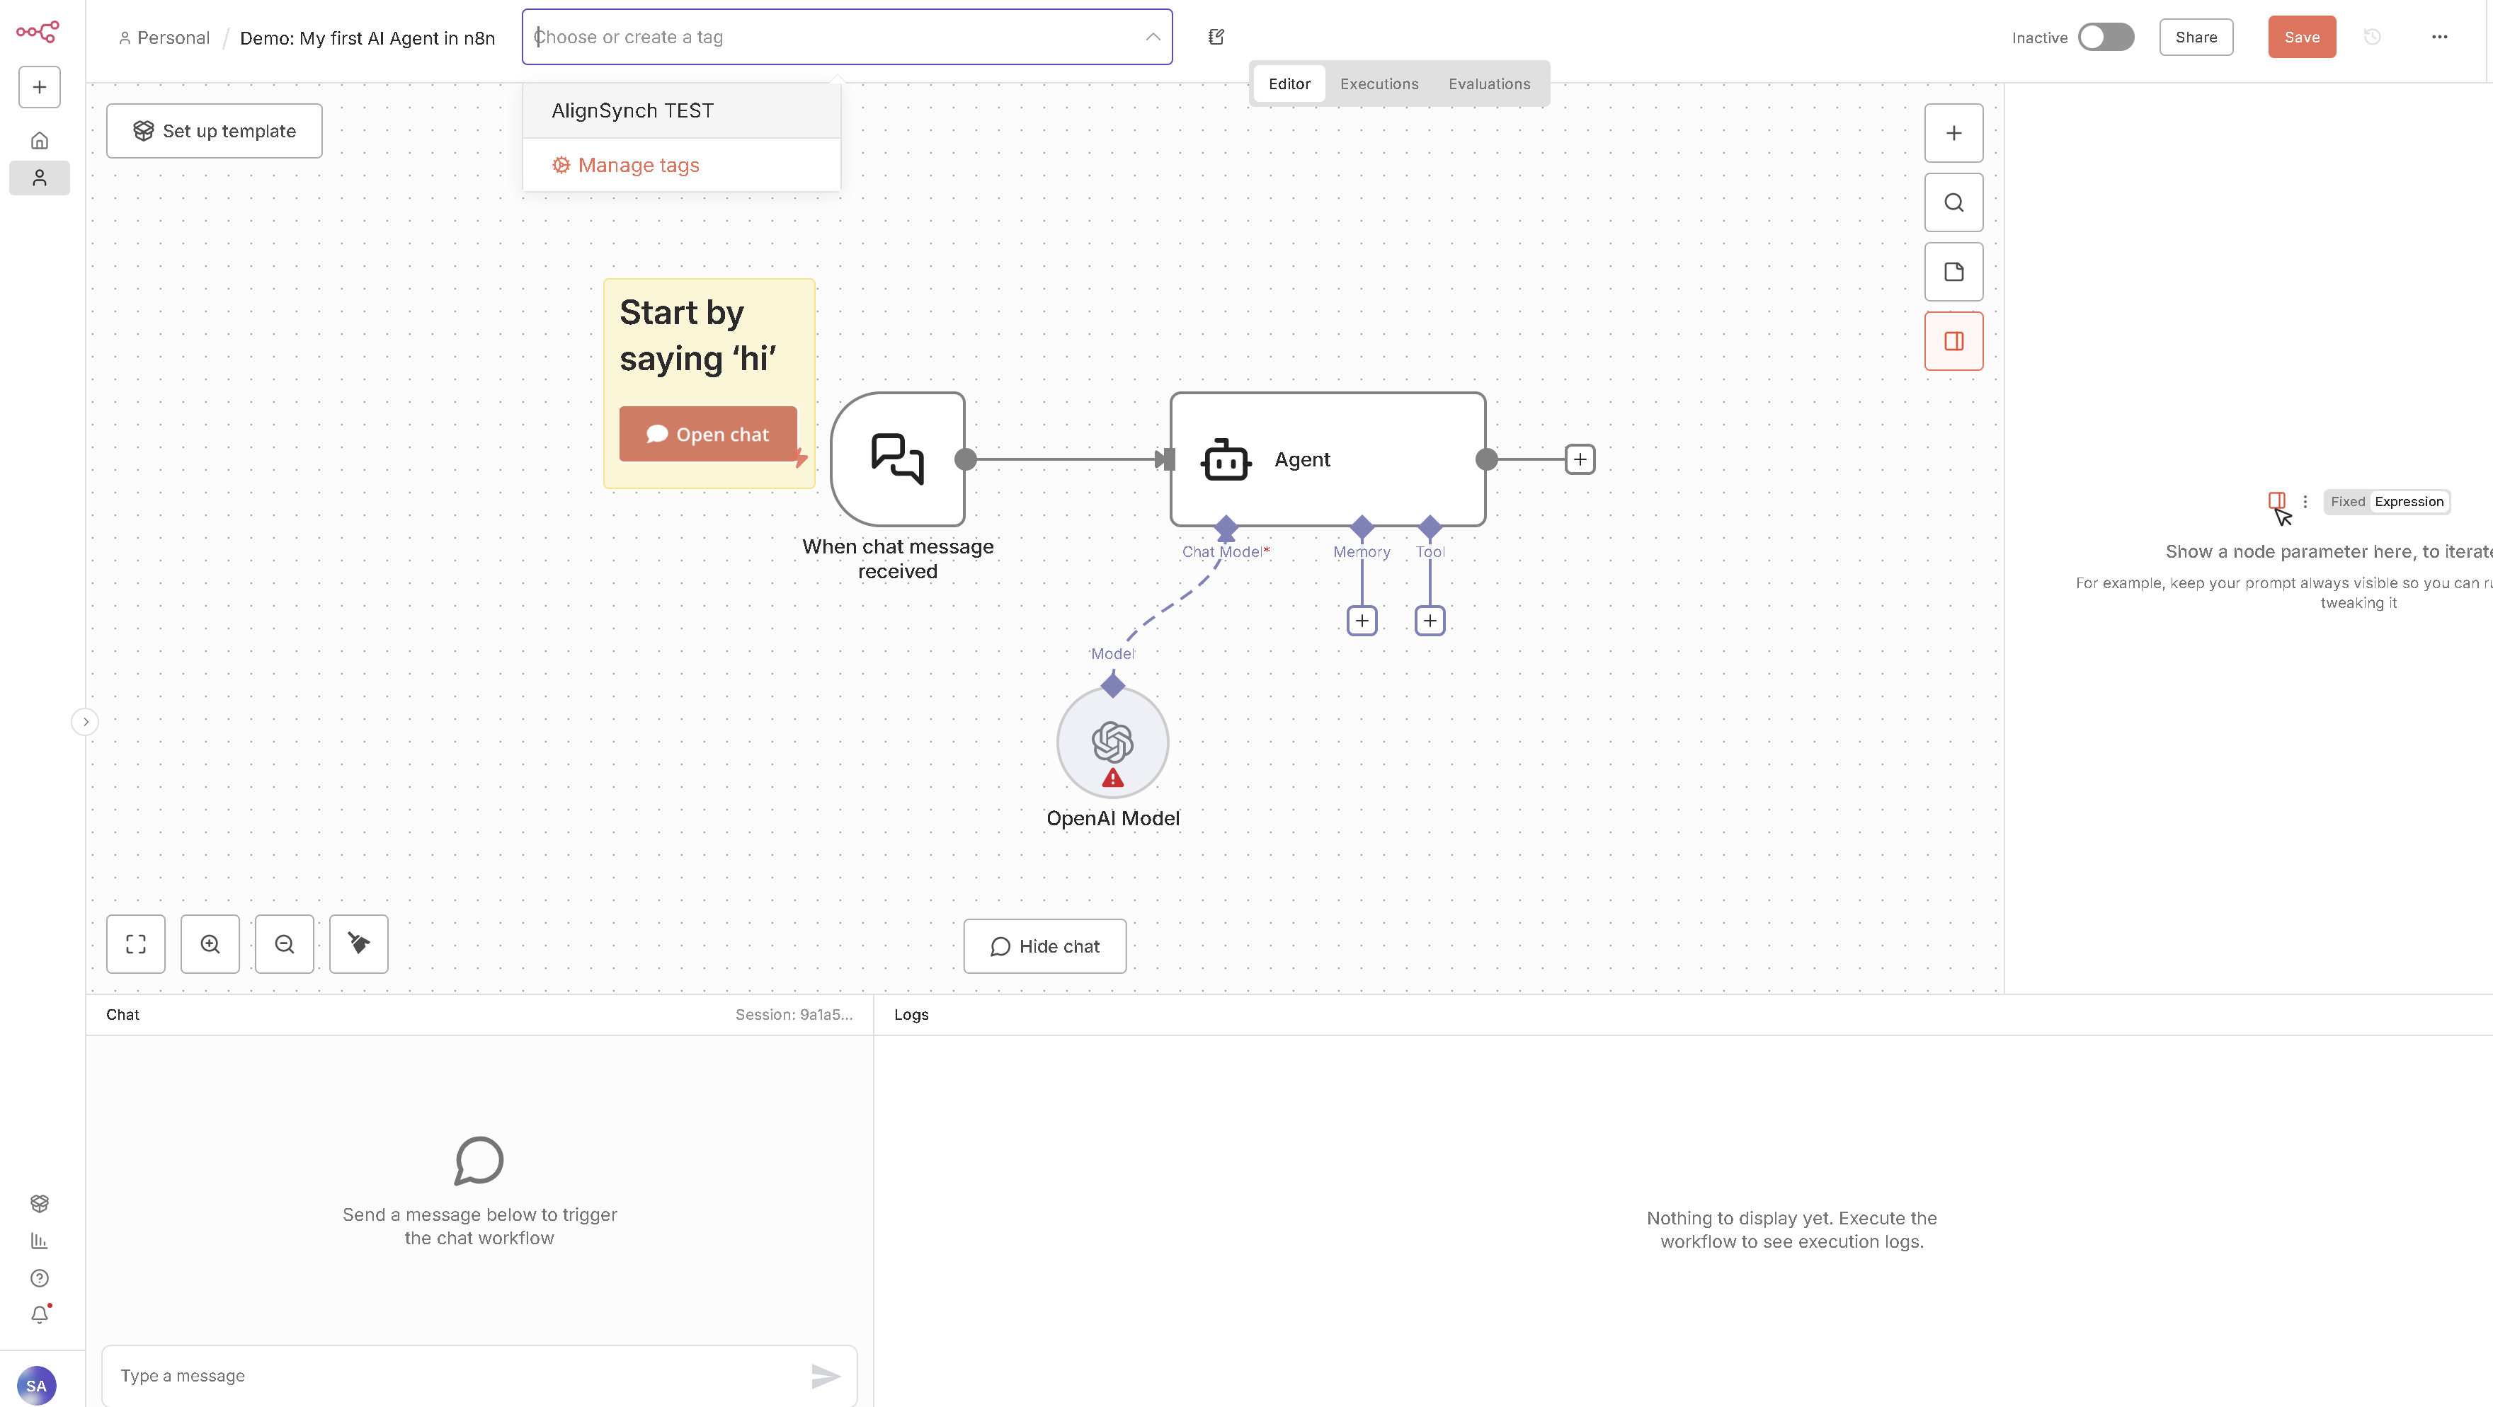Click the Open chat button
Image resolution: width=2493 pixels, height=1407 pixels.
point(709,434)
